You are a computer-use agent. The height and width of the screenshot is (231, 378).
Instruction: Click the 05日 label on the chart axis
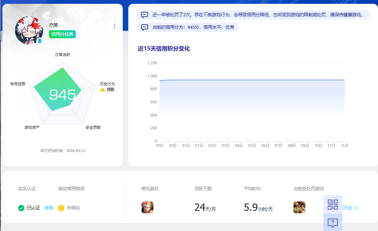252,145
